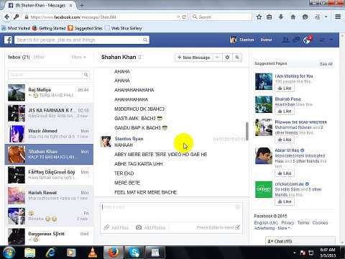Toggle Press Enter to send checkbox

coord(237,227)
